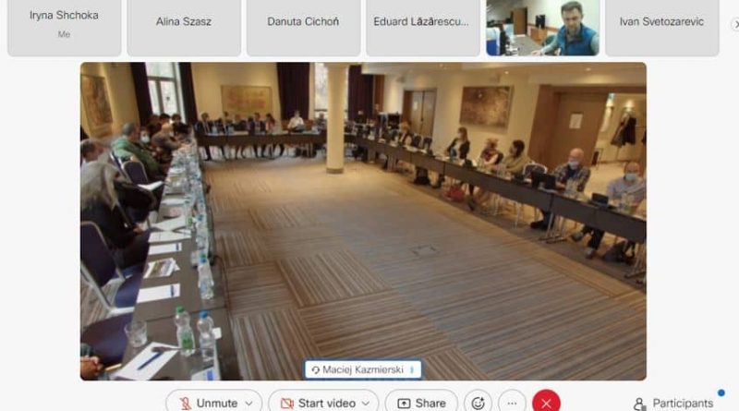
Task: Open the emoji reactions menu
Action: click(478, 403)
